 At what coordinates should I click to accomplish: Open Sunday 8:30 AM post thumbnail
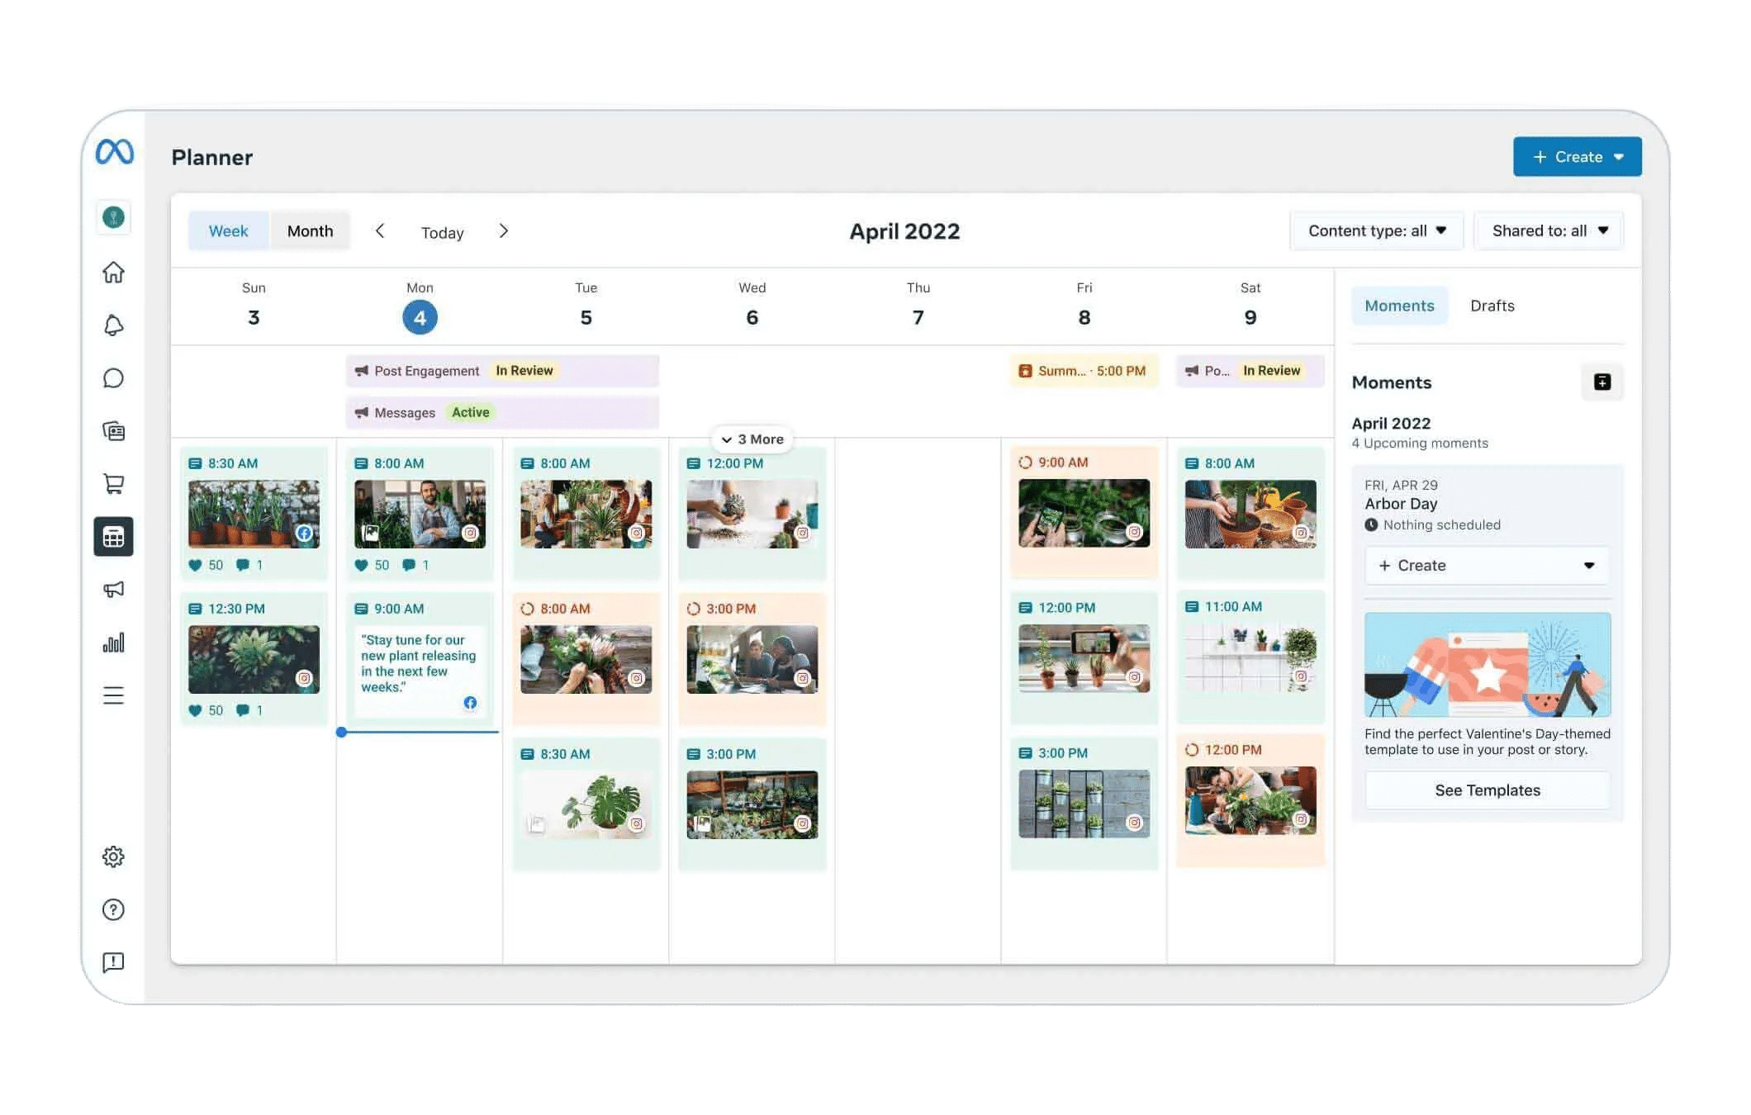click(x=254, y=514)
